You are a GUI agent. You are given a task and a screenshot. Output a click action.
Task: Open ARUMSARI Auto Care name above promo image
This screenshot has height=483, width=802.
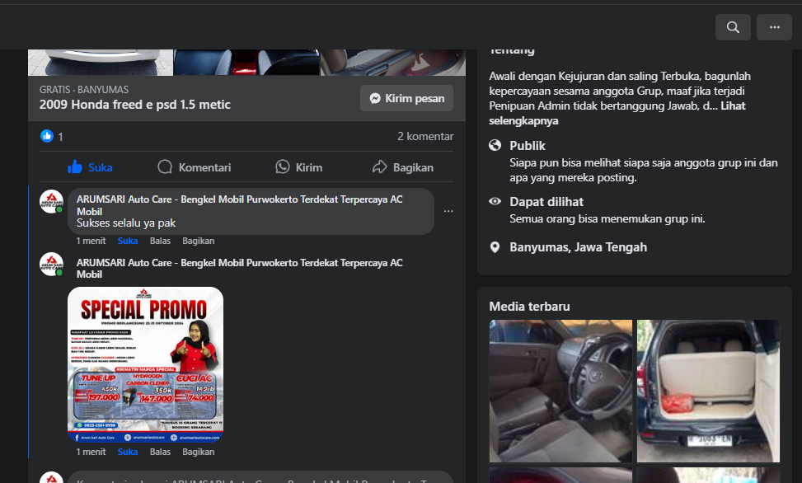point(239,268)
